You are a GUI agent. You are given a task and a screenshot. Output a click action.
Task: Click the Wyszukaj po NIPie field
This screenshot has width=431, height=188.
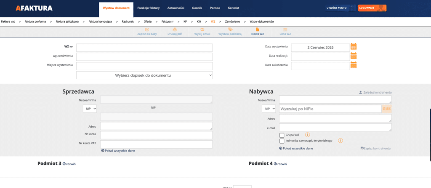[330, 109]
